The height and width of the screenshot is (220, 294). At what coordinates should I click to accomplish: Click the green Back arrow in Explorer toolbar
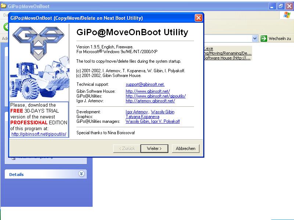pos(6,27)
